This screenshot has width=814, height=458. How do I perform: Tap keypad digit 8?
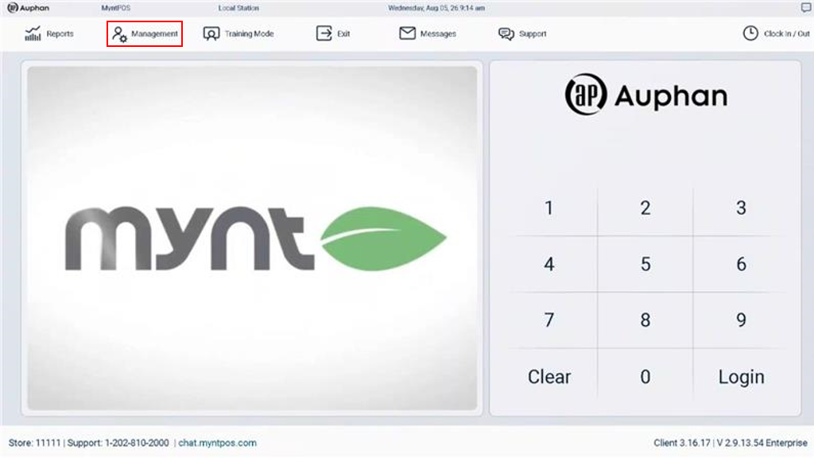[645, 320]
